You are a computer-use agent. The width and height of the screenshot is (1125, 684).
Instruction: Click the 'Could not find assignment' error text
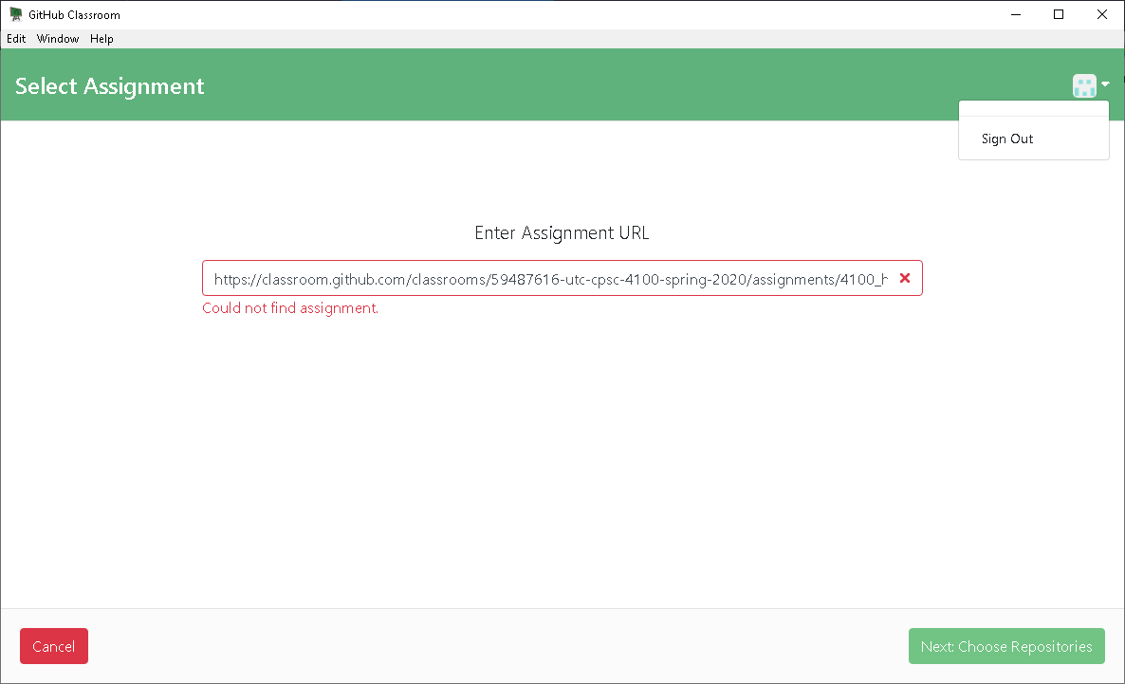289,307
